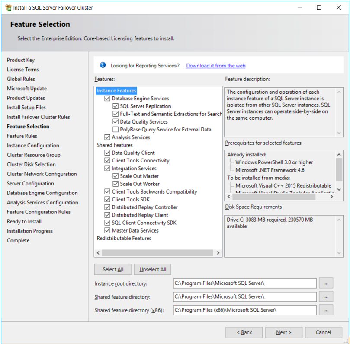Select the Instance Features tree node
The height and width of the screenshot is (344, 350).
point(116,91)
